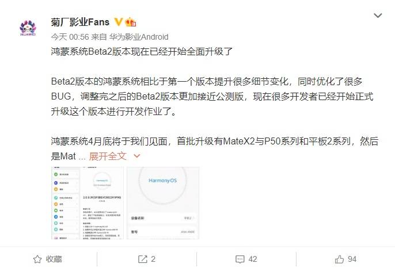Click the HarmonyOS text in thumbnail
The width and height of the screenshot is (395, 271).
coord(163,181)
